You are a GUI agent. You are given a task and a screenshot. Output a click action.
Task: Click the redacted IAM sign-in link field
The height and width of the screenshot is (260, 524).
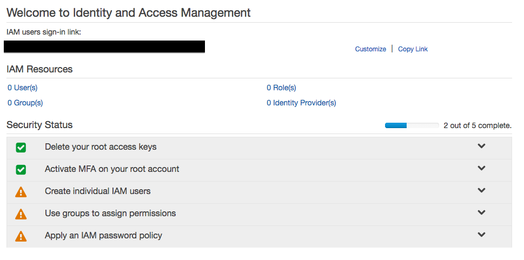click(x=104, y=47)
